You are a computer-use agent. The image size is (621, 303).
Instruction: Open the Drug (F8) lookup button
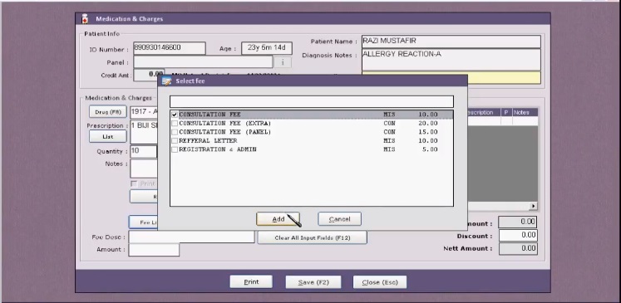coord(108,112)
